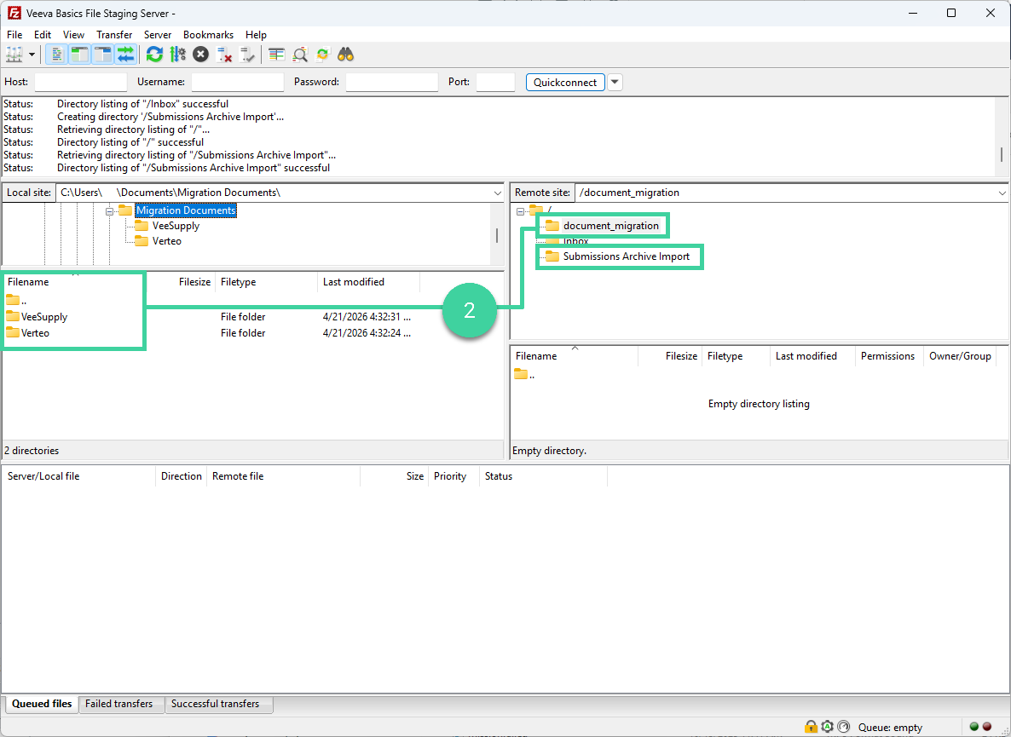The width and height of the screenshot is (1011, 737).
Task: Process the transfer queue
Action: pos(177,54)
